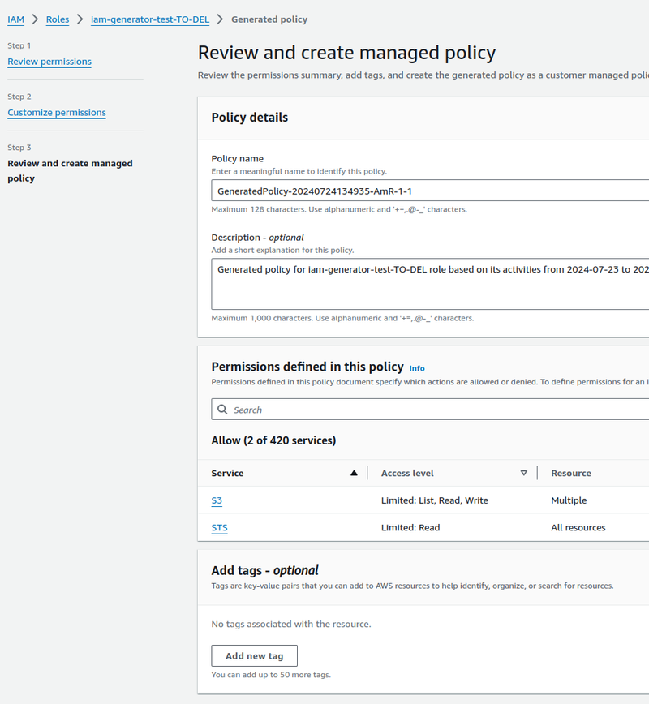The image size is (649, 704).
Task: Click the Description text area
Action: (430, 284)
